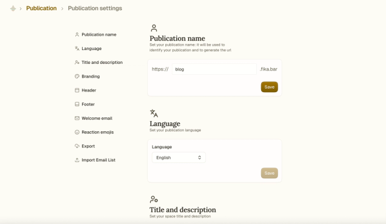Click the large translate icon above Language heading
This screenshot has width=386, height=224.
[x=154, y=113]
